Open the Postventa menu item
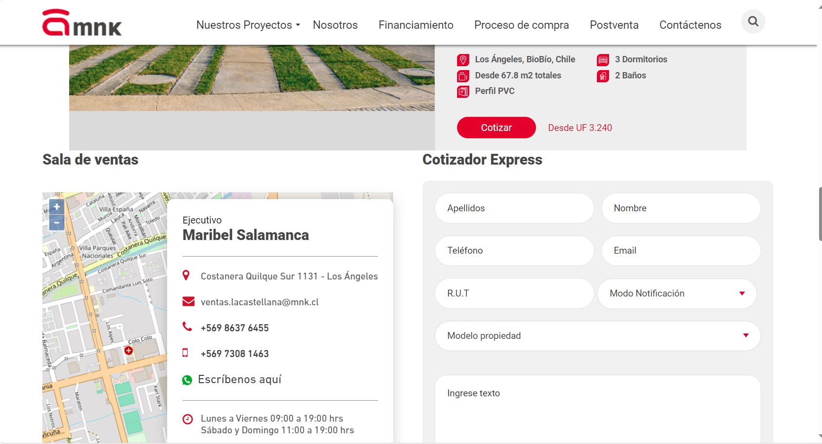 coord(614,25)
